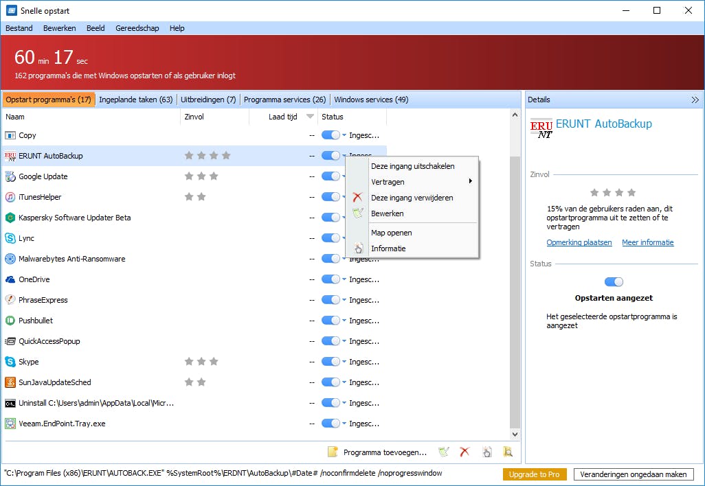705x486 pixels.
Task: Open the Gereedschap menu
Action: pyautogui.click(x=137, y=28)
